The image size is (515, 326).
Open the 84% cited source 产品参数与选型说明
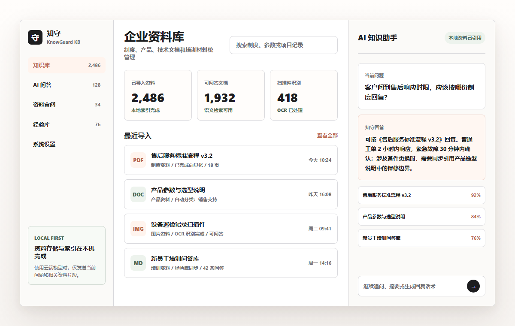point(421,217)
